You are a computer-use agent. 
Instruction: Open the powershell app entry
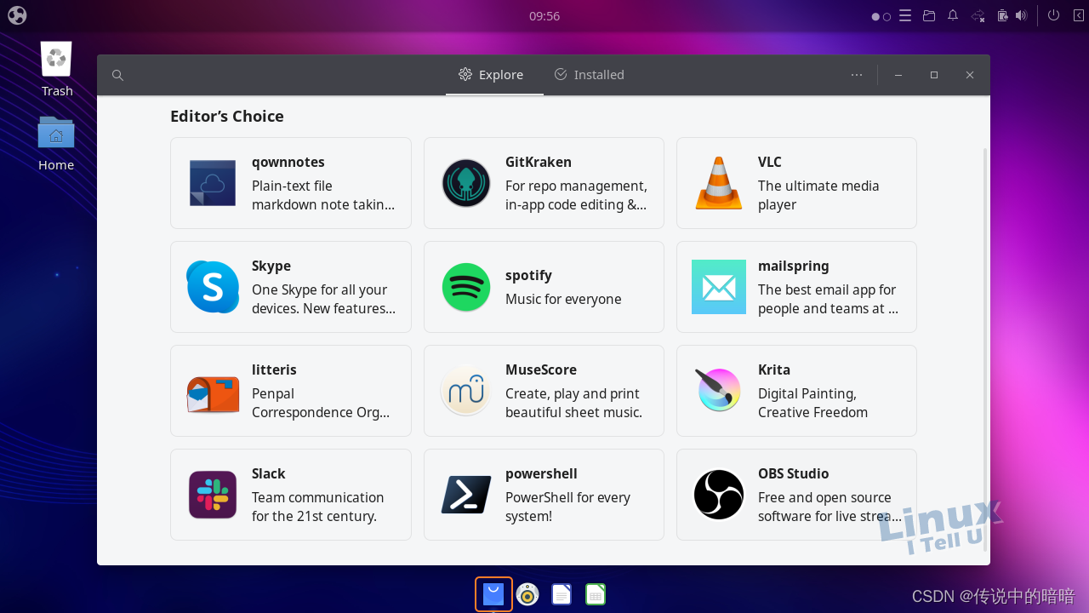click(x=544, y=495)
